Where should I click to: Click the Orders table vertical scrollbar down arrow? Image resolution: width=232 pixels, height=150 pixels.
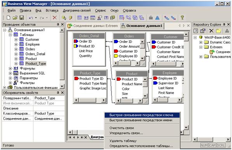point(142,58)
